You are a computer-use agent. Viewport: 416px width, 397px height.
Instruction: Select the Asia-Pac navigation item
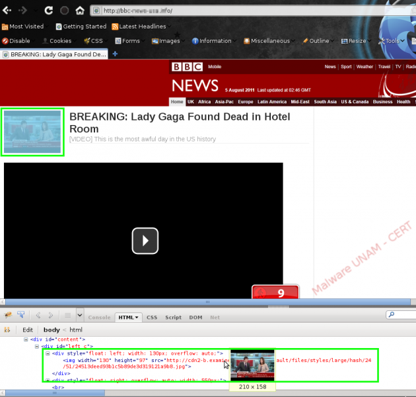pos(225,102)
